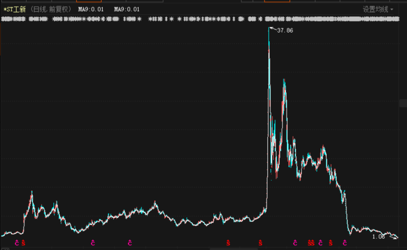Select the orange-highlighted tab at top right
The width and height of the screenshot is (407, 250).
tap(277, 1)
